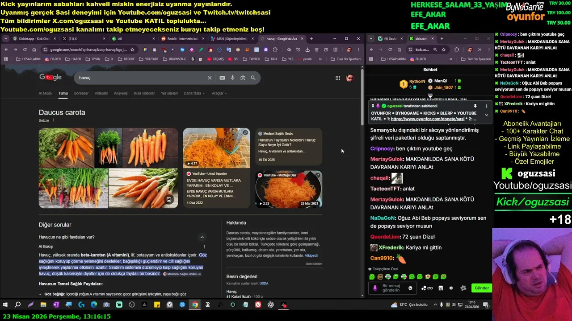
Task: Open Kick chat settings gear
Action: click(451, 288)
